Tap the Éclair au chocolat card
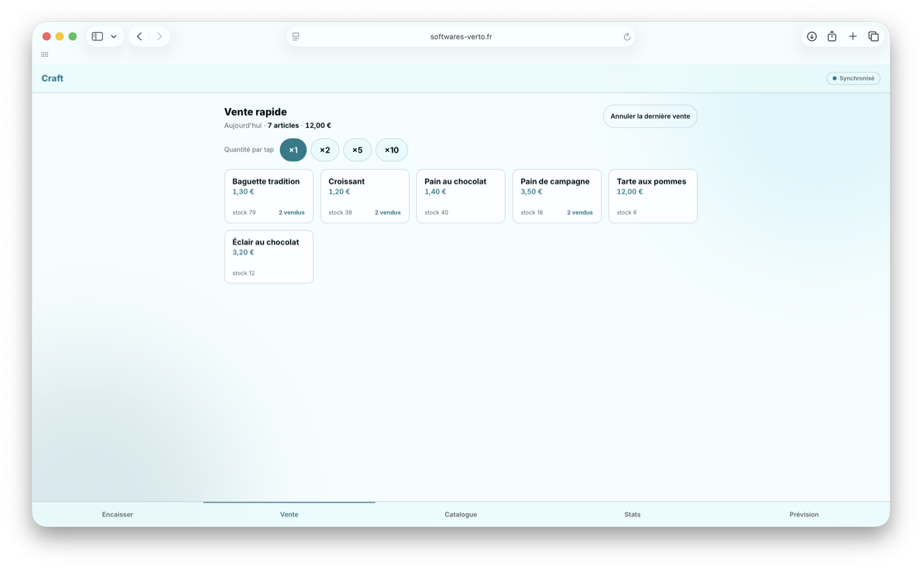Image resolution: width=922 pixels, height=569 pixels. click(269, 257)
